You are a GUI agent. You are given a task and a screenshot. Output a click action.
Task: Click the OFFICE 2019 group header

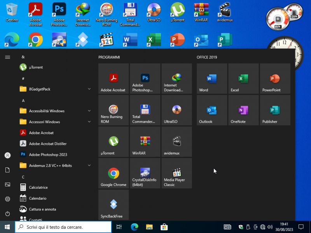[207, 57]
